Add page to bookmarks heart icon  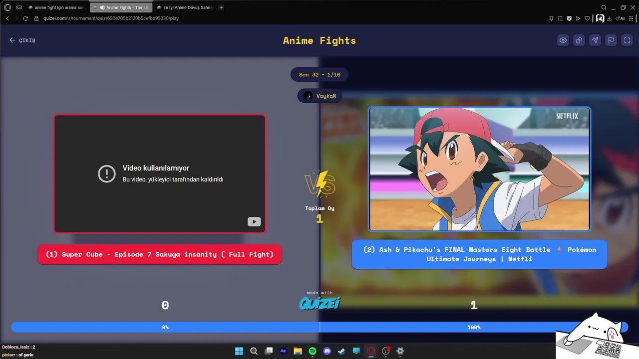(x=587, y=18)
